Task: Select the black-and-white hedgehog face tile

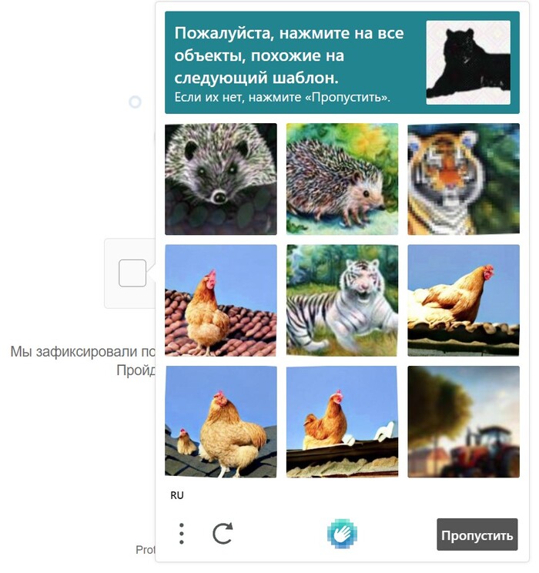Action: coord(221,179)
